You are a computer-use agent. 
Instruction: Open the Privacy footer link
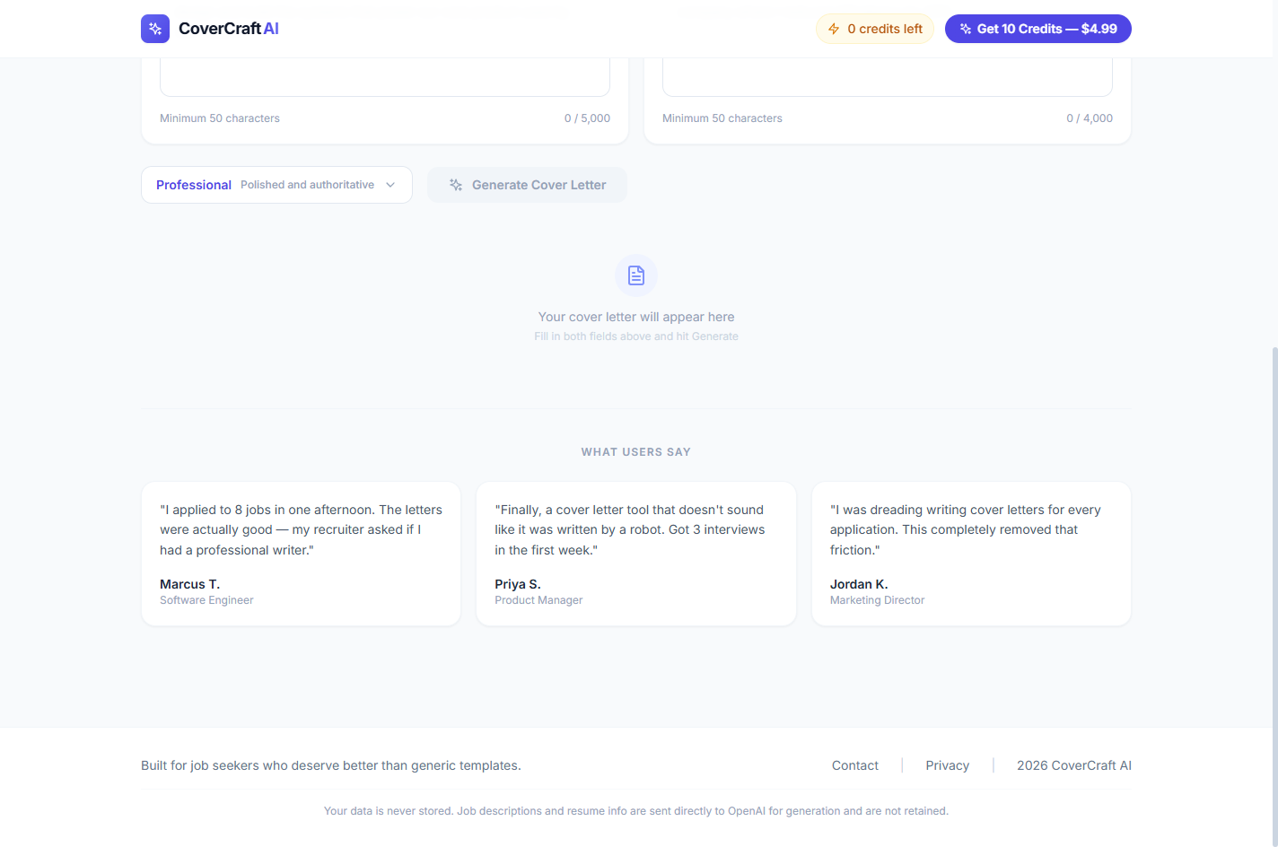pyautogui.click(x=947, y=765)
